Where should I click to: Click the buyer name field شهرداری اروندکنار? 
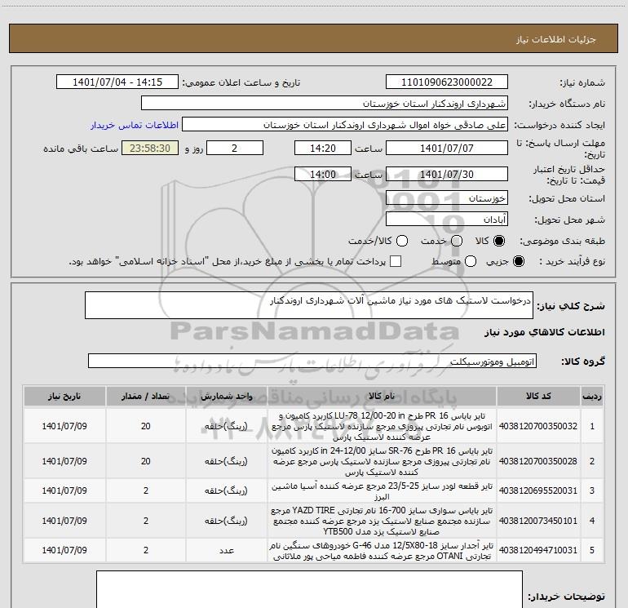325,103
